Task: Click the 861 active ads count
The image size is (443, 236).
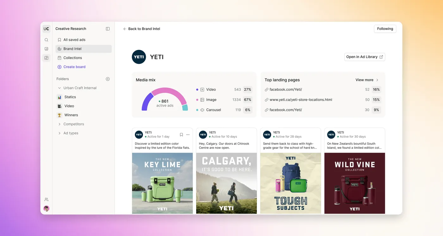Action: pyautogui.click(x=165, y=103)
